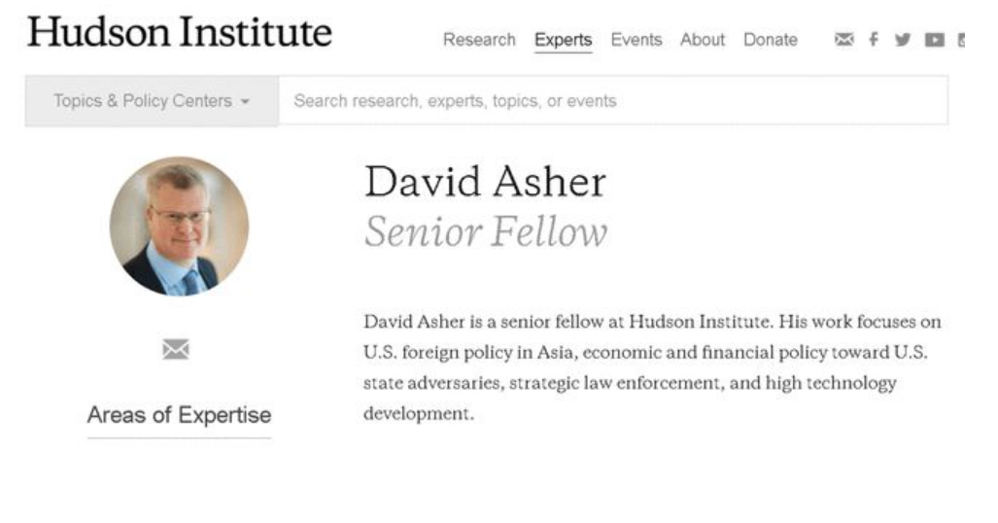Click the Donate link
Image resolution: width=998 pixels, height=523 pixels.
[770, 40]
